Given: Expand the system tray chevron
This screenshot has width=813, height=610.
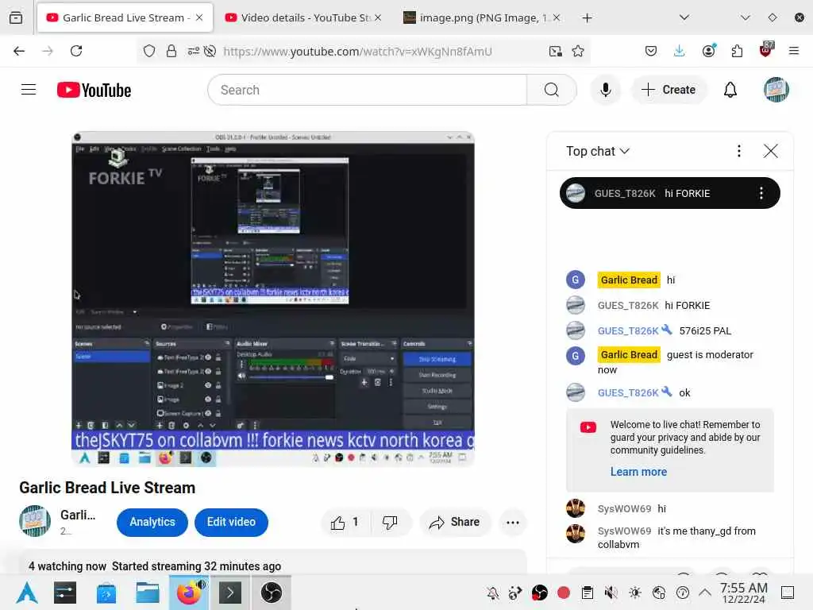Looking at the screenshot, I should pyautogui.click(x=705, y=592).
